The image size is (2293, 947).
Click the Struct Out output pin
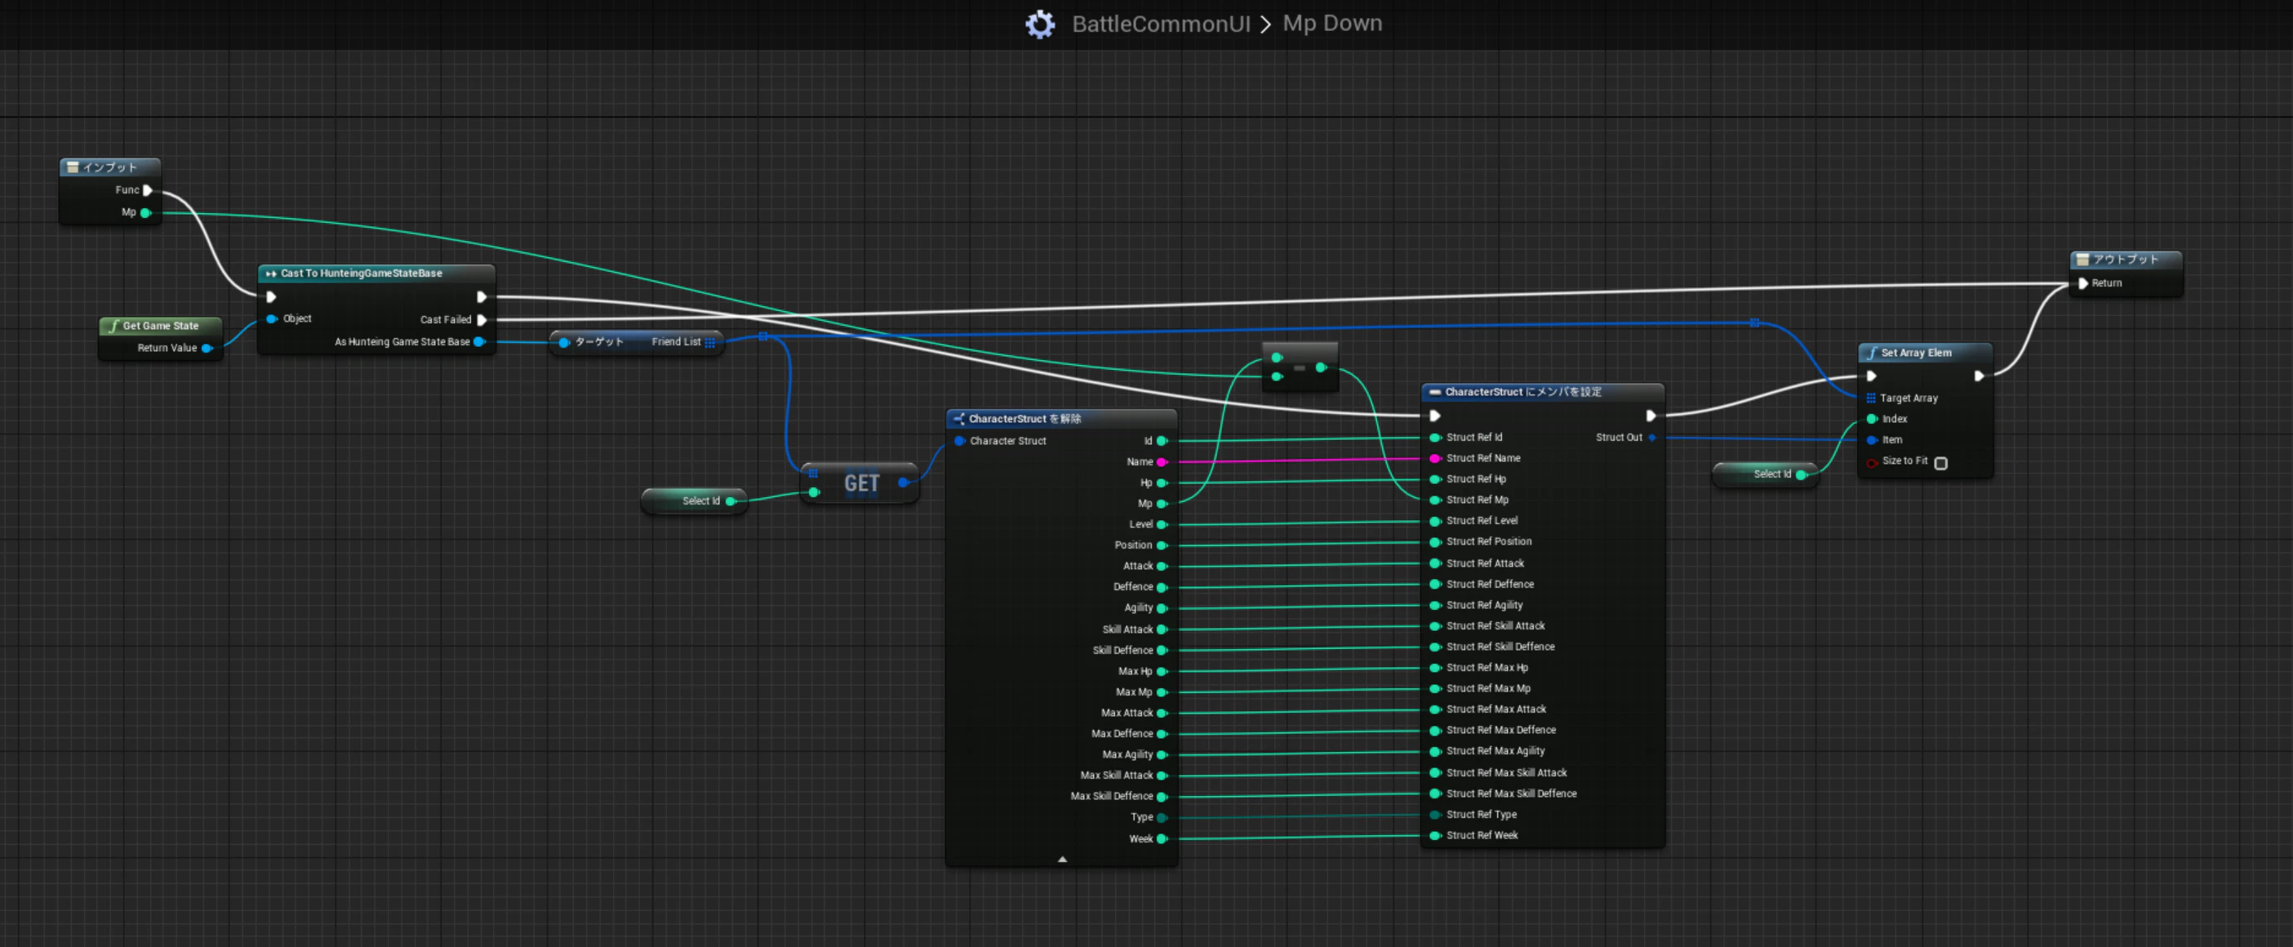tap(1652, 437)
